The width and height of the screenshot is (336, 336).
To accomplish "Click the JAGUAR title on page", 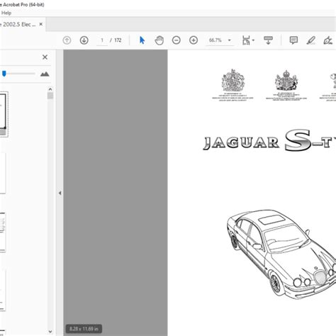I will click(241, 142).
